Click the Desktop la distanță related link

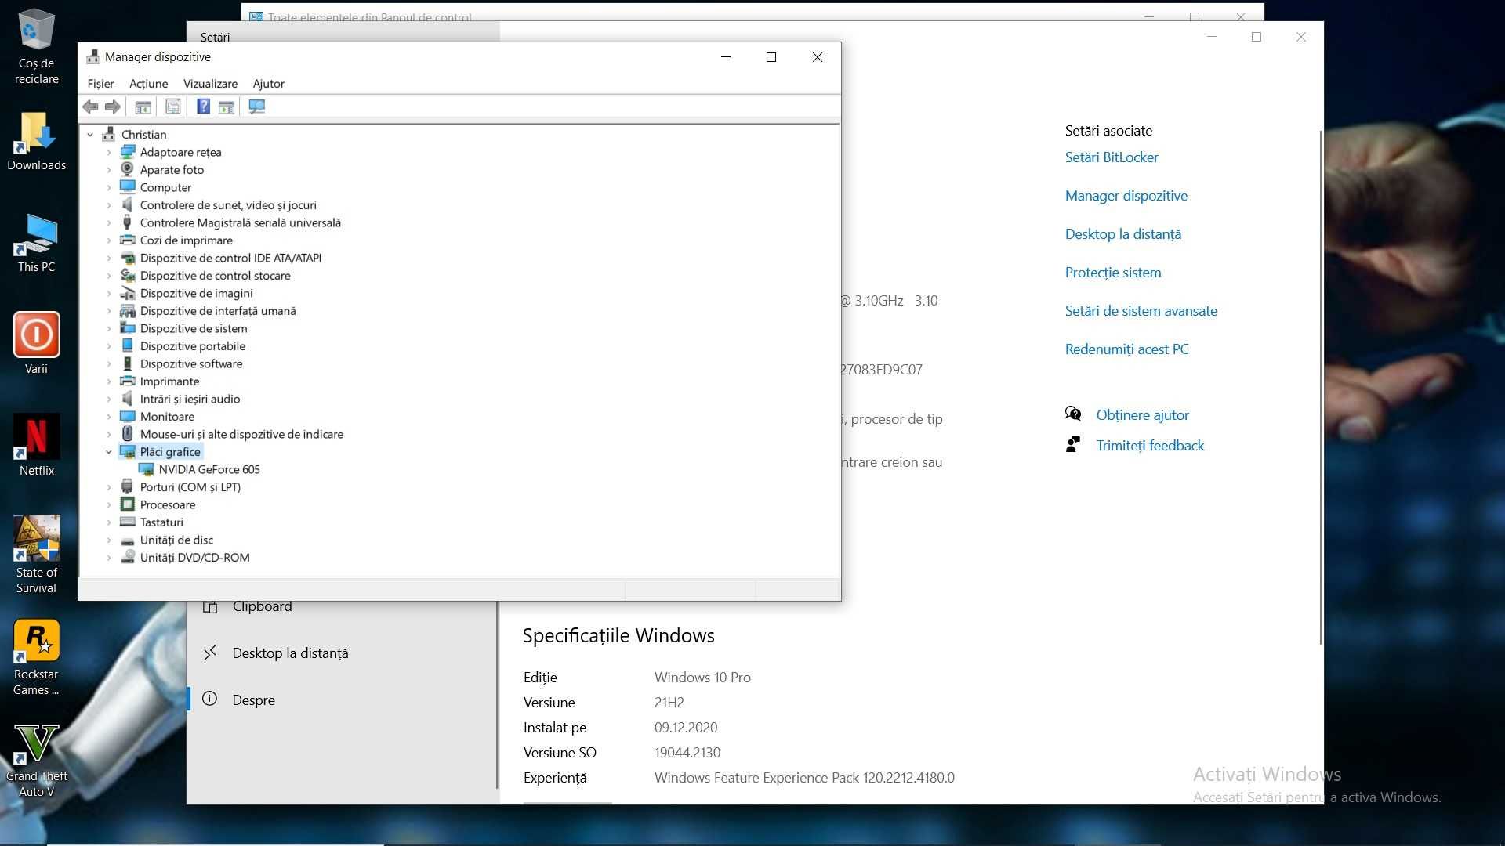click(x=1122, y=234)
